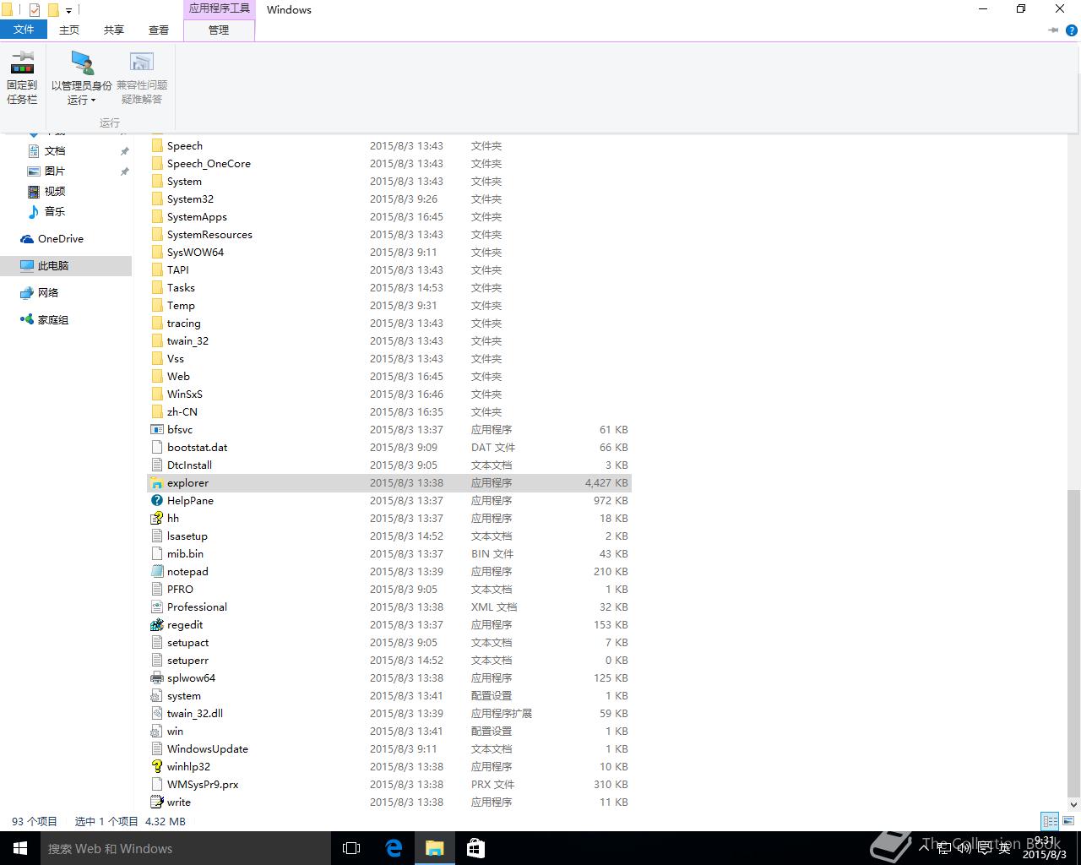
Task: Open Documents (文档) quick access item
Action: 46,151
